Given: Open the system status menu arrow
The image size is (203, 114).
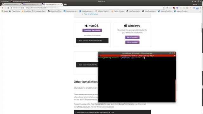Looking at the screenshot, I should point(201,1).
